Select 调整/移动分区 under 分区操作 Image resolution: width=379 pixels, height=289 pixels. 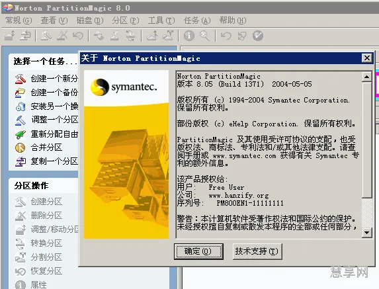click(46, 229)
